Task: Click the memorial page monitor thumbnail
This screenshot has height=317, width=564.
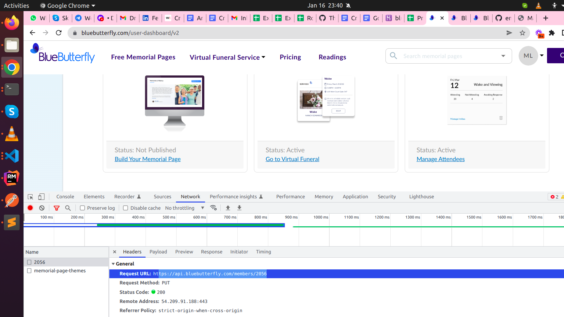Action: 175,103
